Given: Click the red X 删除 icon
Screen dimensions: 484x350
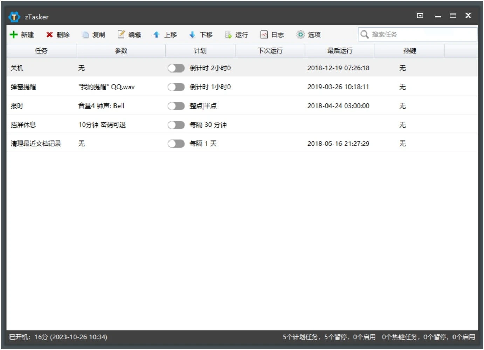Looking at the screenshot, I should [x=49, y=35].
